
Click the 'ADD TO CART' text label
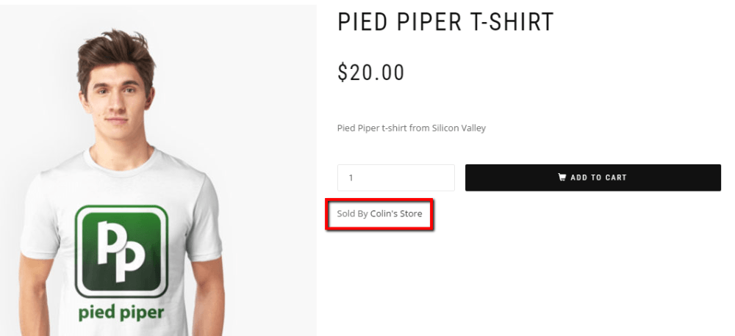(x=598, y=178)
